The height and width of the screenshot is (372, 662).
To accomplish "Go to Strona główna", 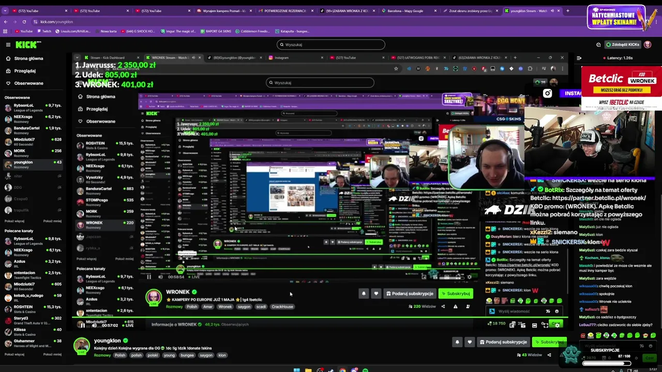I will (28, 58).
